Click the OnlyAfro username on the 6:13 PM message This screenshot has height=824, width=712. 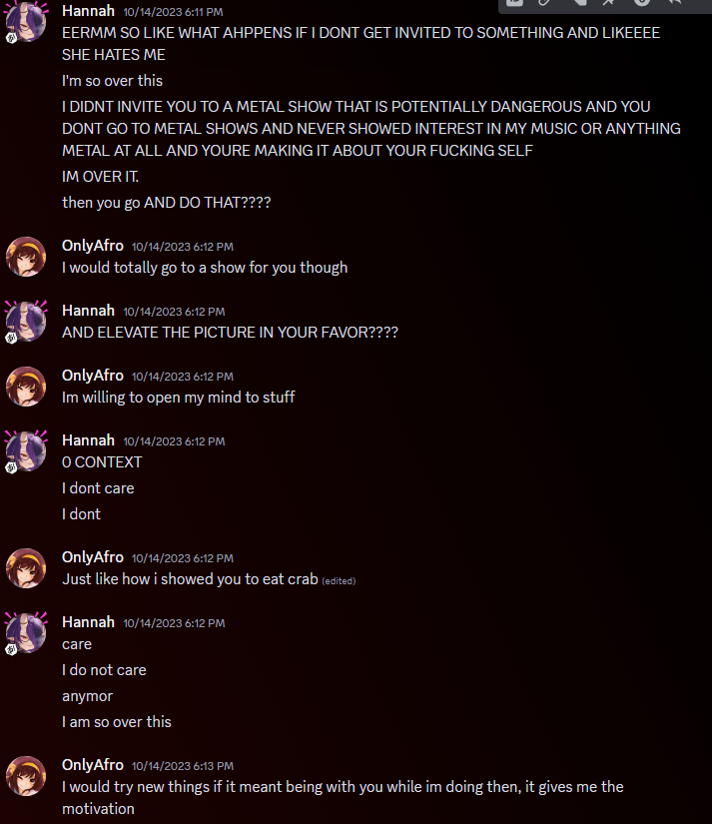pos(93,765)
